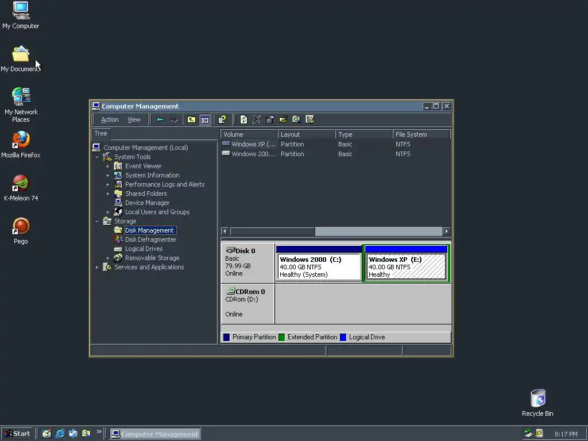Expand the Local Users and Groups node
588x441 pixels.
tap(107, 212)
